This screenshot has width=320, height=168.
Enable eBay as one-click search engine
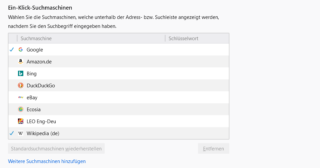pos(12,97)
